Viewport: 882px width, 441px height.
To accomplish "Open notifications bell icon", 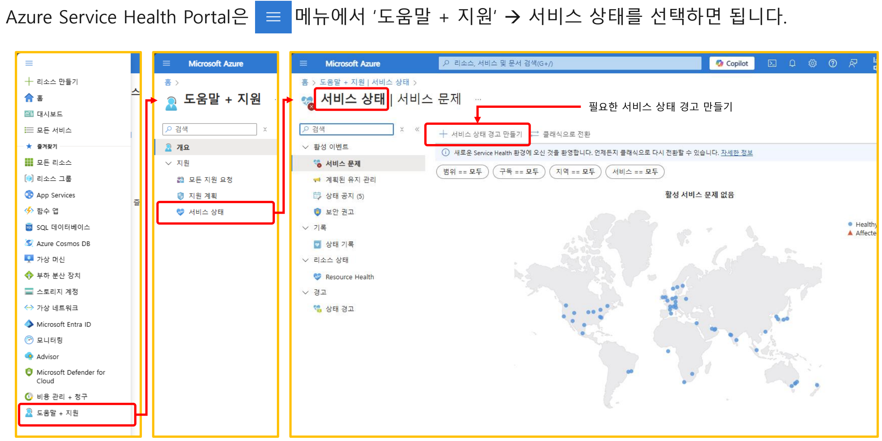I will point(792,63).
